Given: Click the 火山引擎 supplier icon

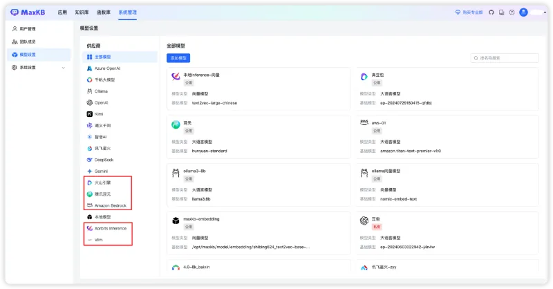Looking at the screenshot, I should (x=90, y=183).
